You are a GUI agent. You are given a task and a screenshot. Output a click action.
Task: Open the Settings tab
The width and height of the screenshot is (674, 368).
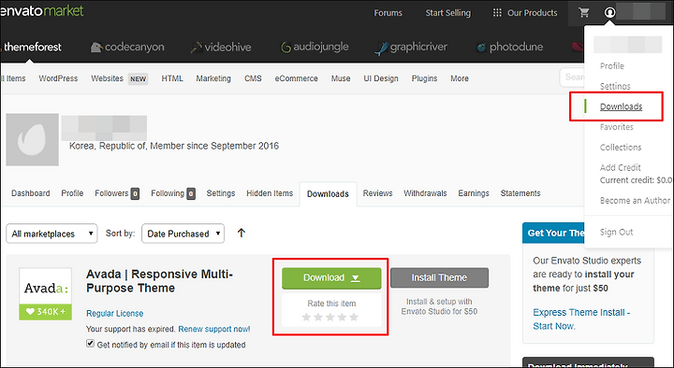tap(221, 193)
